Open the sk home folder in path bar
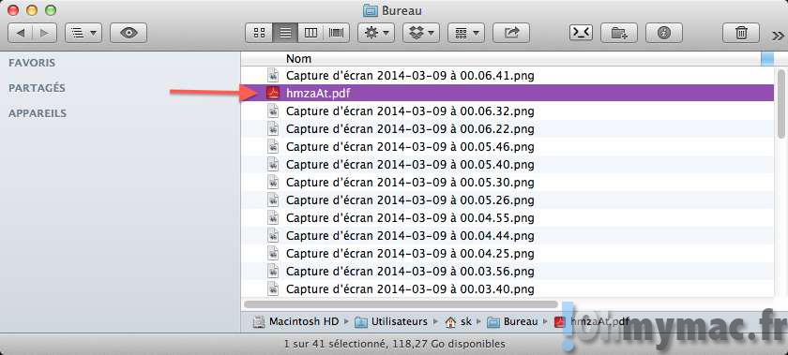 coord(459,321)
